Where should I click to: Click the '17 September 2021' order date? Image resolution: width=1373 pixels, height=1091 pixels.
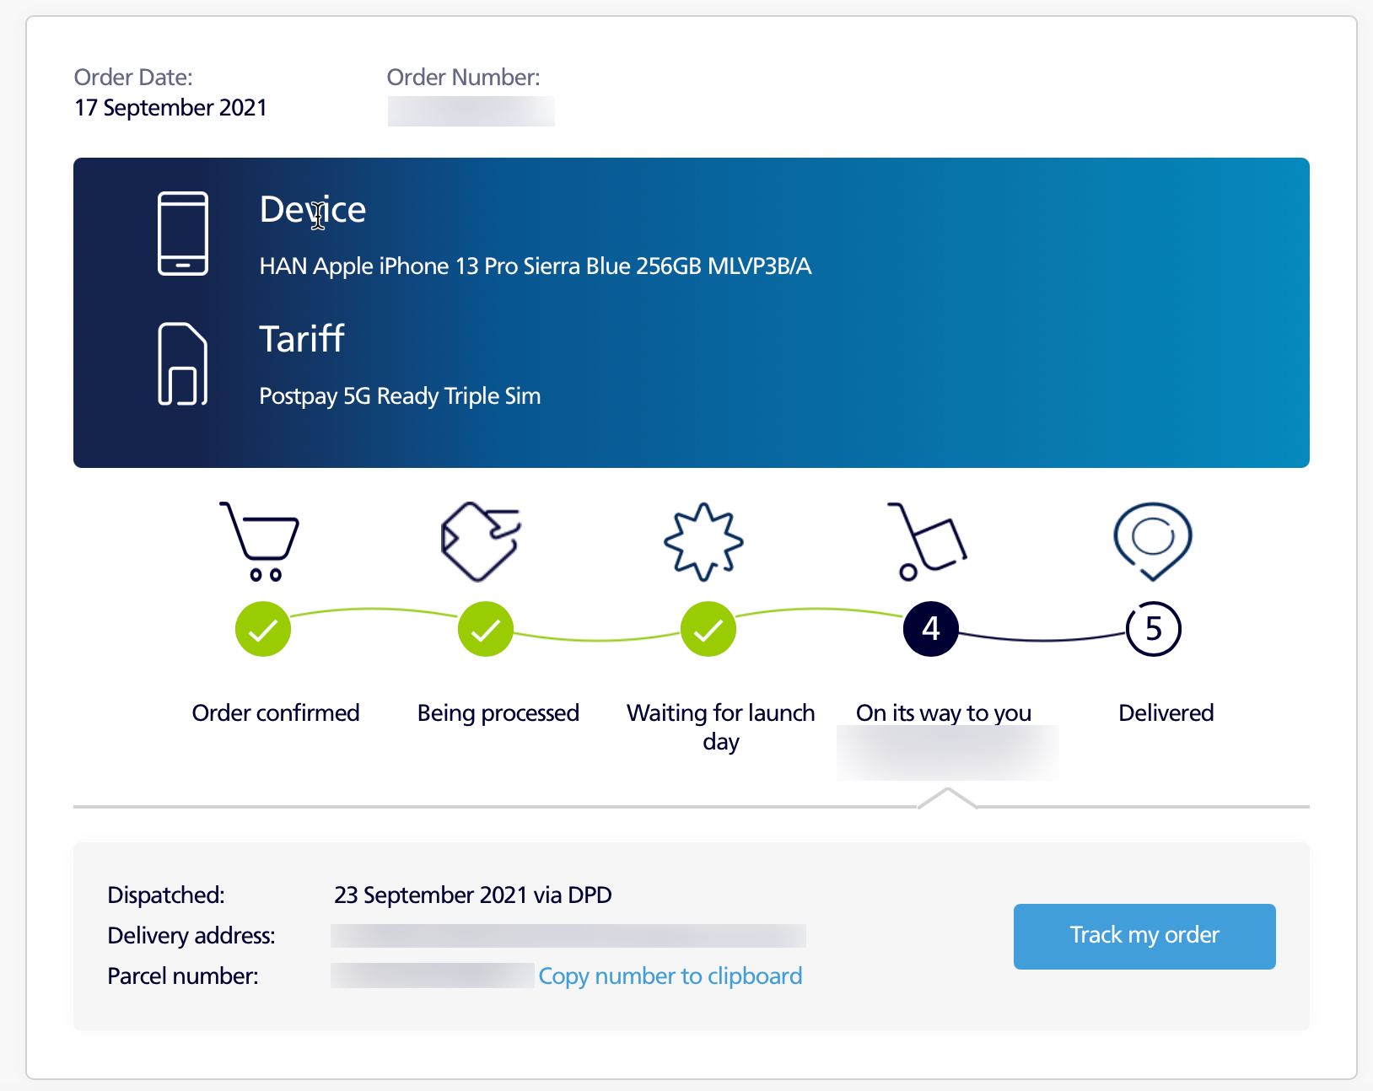pyautogui.click(x=170, y=108)
